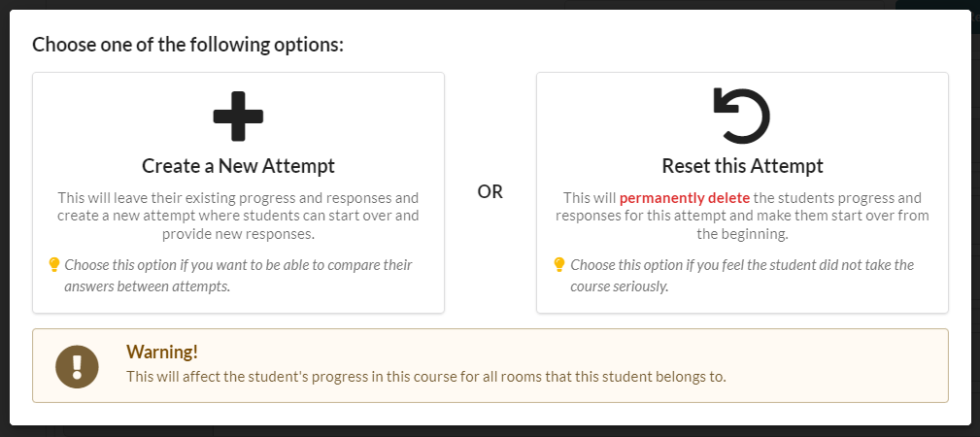The height and width of the screenshot is (437, 980).
Task: Click the description about leaving existing progress
Action: click(238, 216)
